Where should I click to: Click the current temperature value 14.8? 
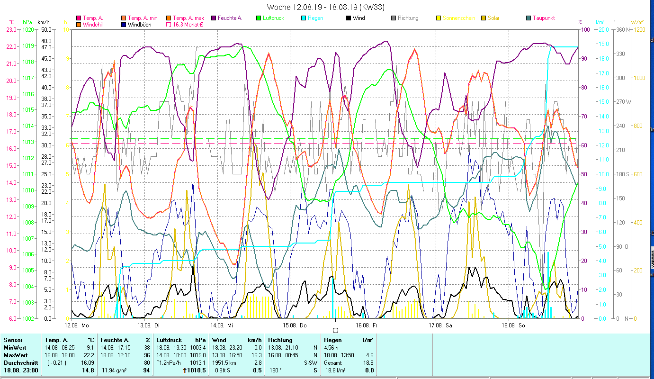[88, 370]
